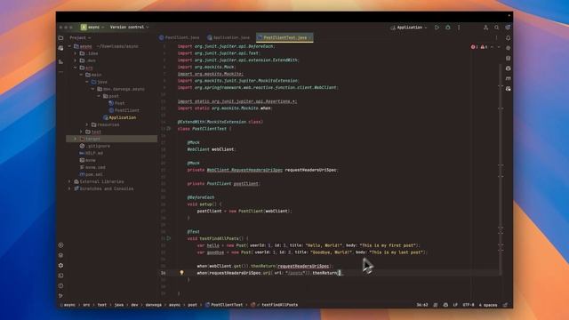Open the Problems tool window icon in lower-left sidebar
569x320 pixels.
pos(60,285)
